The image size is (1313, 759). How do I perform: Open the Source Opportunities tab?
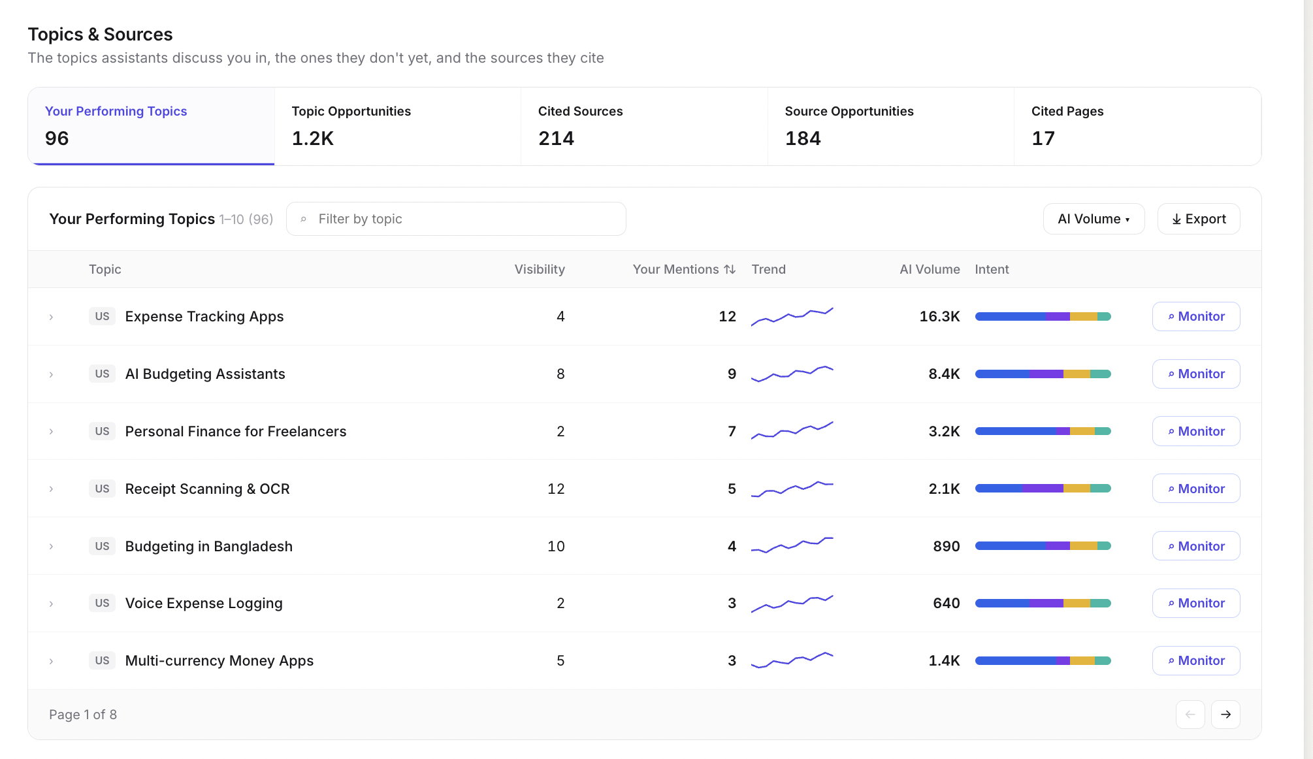point(891,126)
